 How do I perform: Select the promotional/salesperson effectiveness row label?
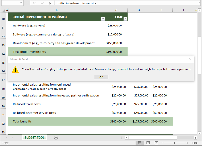pyautogui.click(x=57, y=87)
